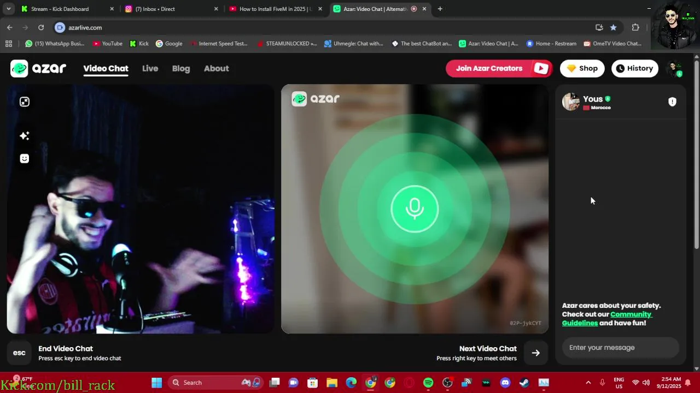
Task: Open Opera browser from the taskbar
Action: coord(409,383)
